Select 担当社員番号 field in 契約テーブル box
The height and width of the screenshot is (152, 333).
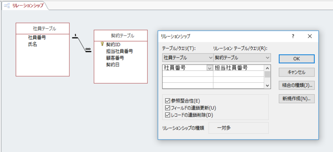pos(119,51)
